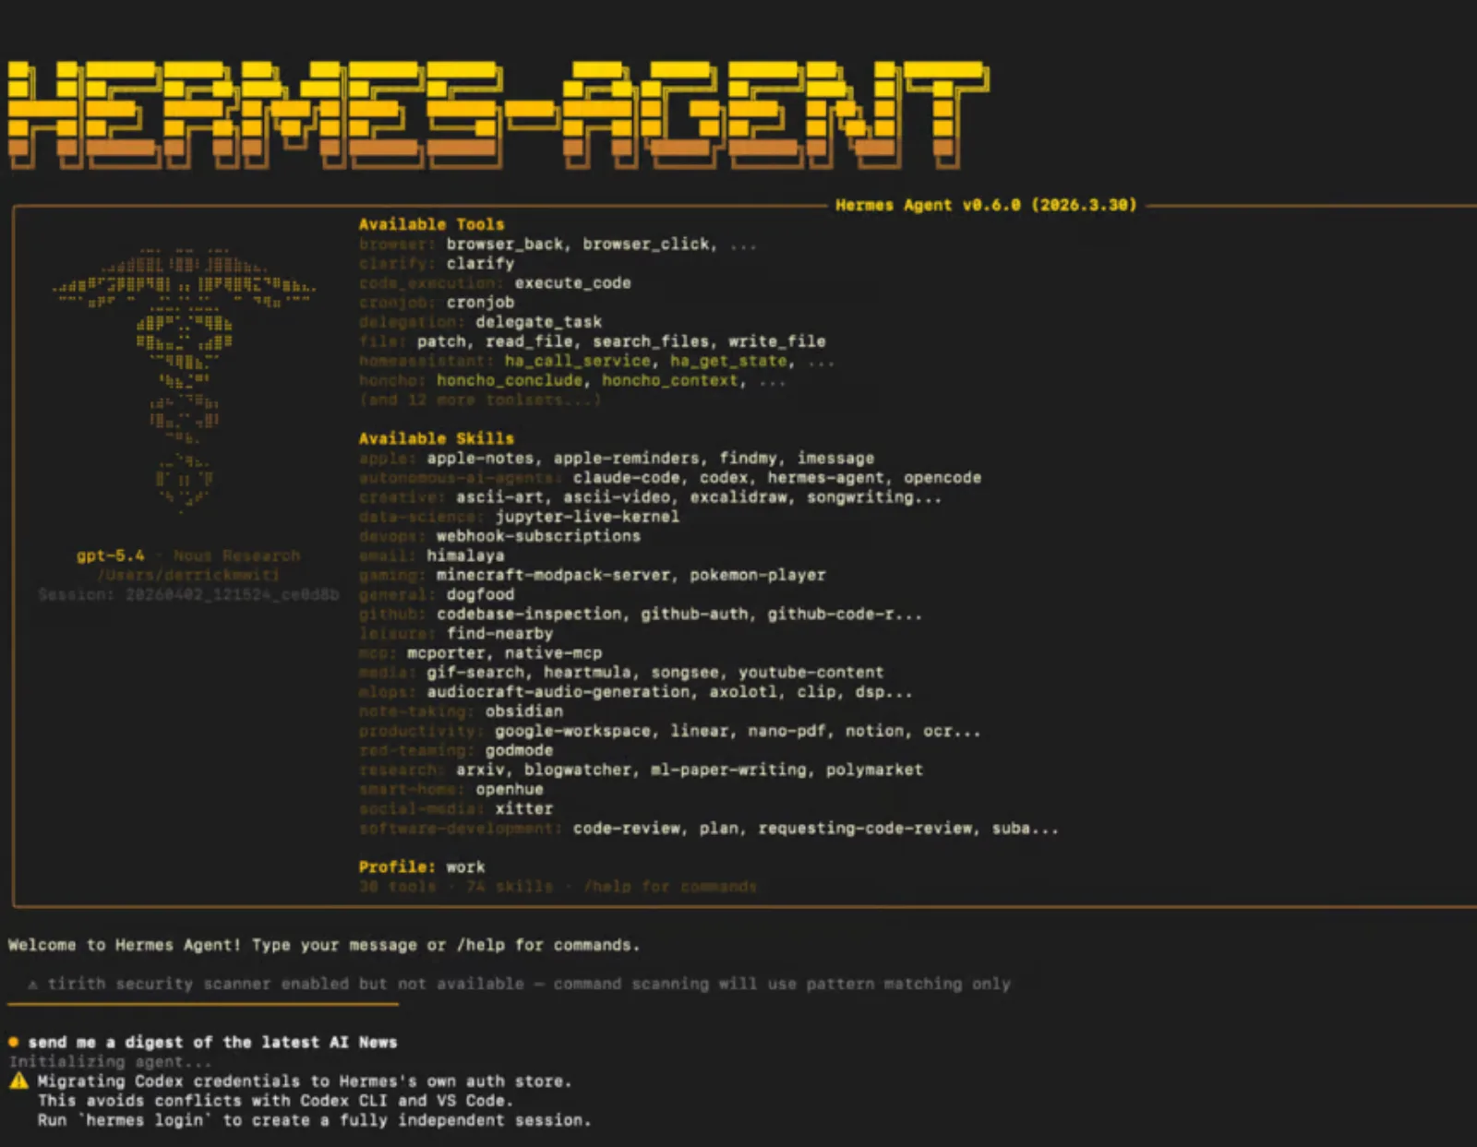
Task: Select the "honcho_context" tool name
Action: coord(670,380)
